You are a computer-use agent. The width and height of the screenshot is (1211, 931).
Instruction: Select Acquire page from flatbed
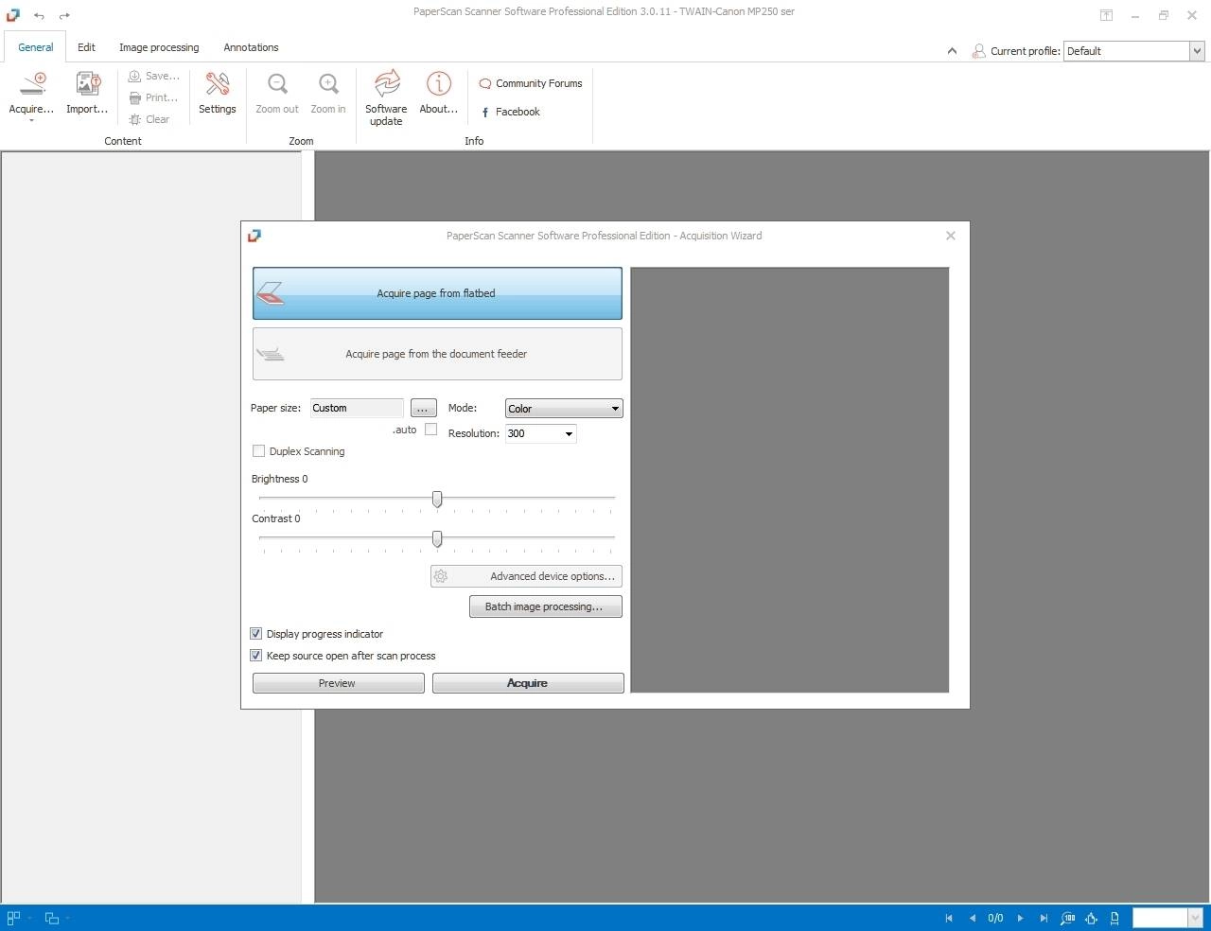pyautogui.click(x=437, y=293)
